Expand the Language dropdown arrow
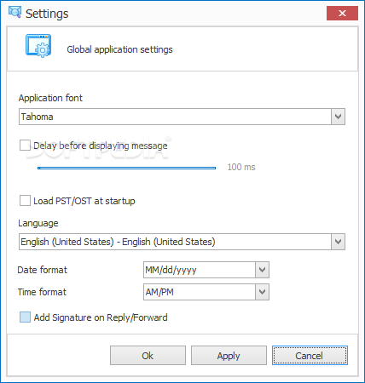The width and height of the screenshot is (365, 383). click(x=338, y=242)
